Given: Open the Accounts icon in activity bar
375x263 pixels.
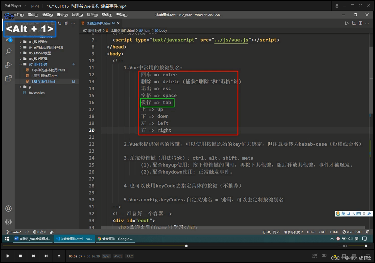Looking at the screenshot, I should (x=9, y=208).
